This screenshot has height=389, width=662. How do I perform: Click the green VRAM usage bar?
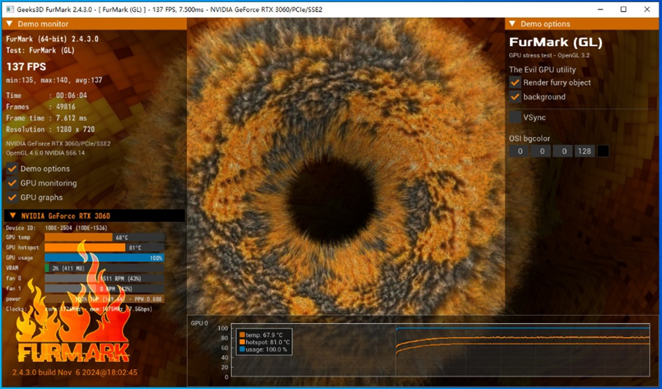point(47,268)
